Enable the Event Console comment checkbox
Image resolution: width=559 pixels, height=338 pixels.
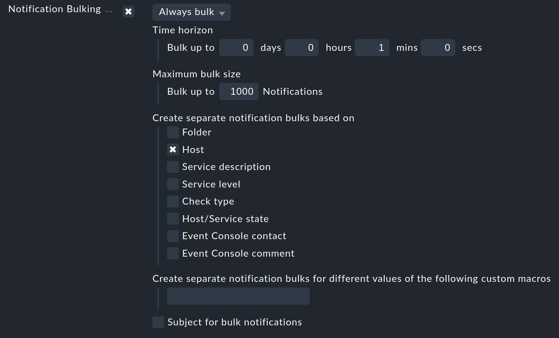pos(173,253)
